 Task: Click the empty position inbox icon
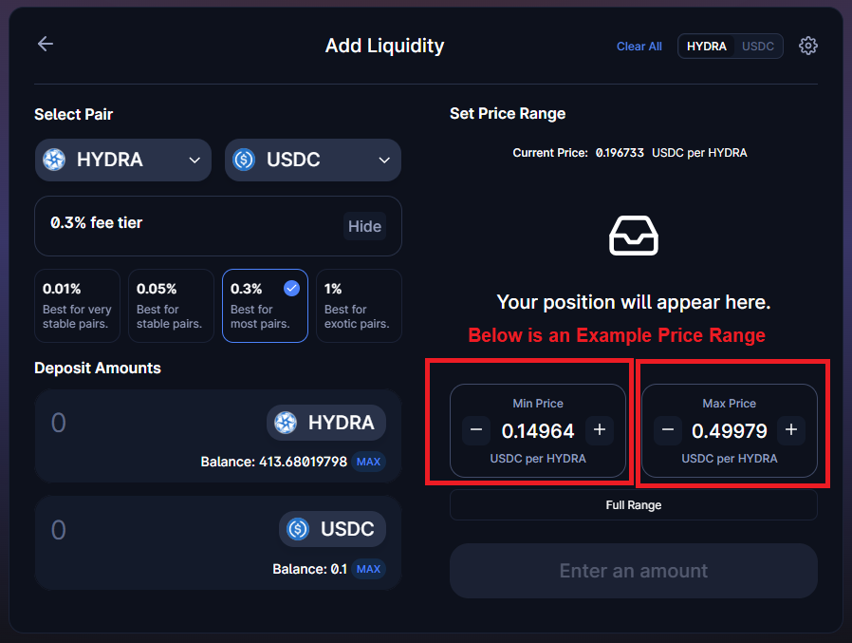click(634, 236)
